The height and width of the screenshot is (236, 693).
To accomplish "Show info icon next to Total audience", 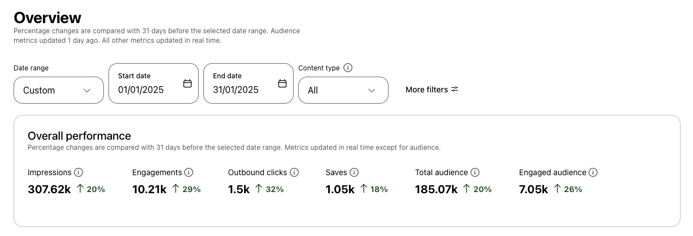I will click(475, 172).
